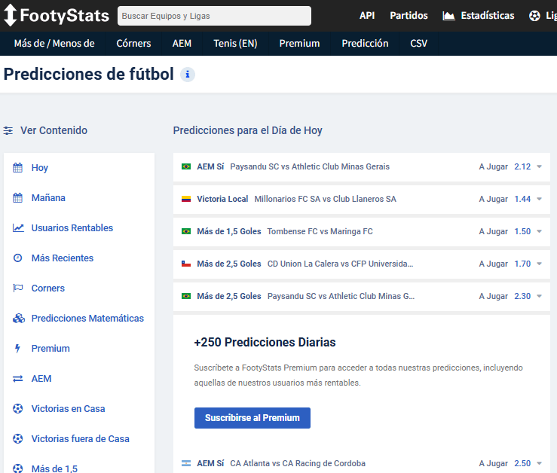
Task: Click the Argentina flag on the CA Atlanta row
Action: point(186,463)
